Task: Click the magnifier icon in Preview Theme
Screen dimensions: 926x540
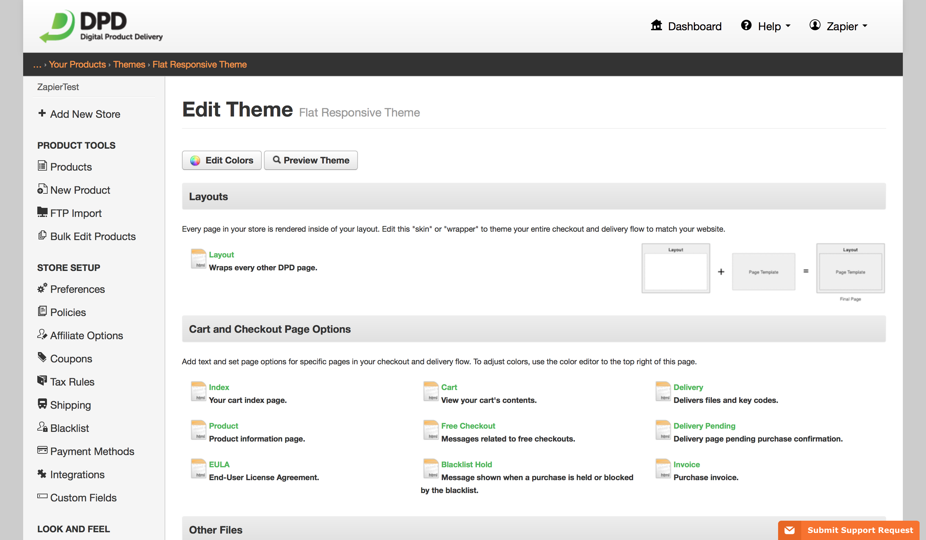Action: click(x=277, y=160)
